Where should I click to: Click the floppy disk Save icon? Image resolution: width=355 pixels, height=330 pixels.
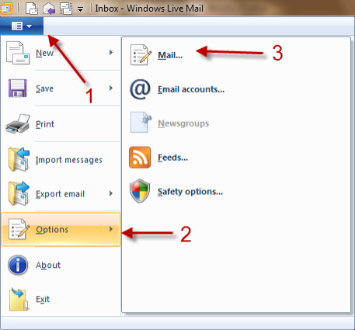click(18, 89)
